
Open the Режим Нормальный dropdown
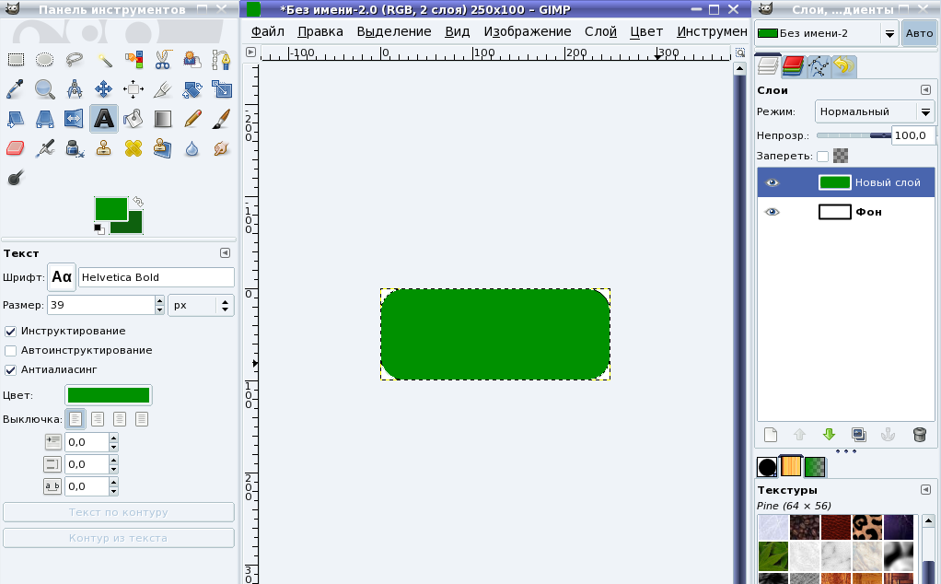tap(875, 111)
